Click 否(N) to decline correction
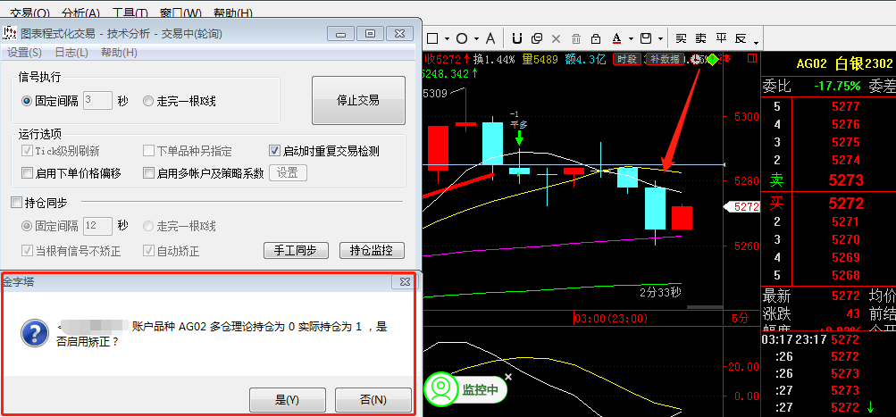Viewport: 896px width, 417px height. 373,400
